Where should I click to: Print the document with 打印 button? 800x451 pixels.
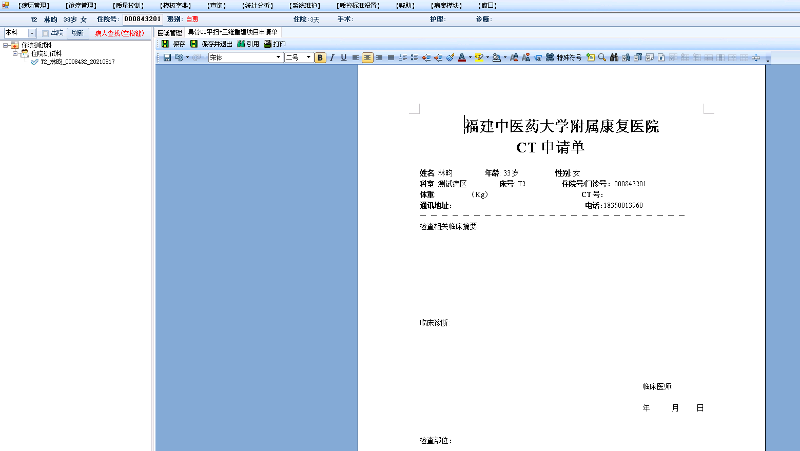pyautogui.click(x=275, y=44)
